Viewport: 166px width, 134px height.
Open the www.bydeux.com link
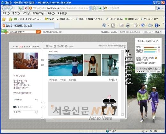22,93
